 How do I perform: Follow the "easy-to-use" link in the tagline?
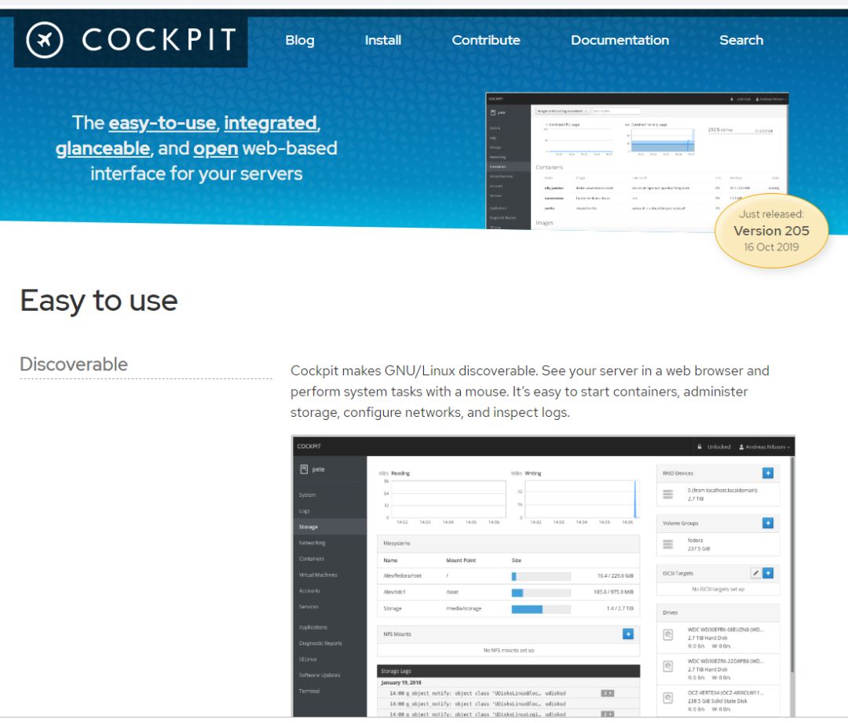(x=163, y=123)
